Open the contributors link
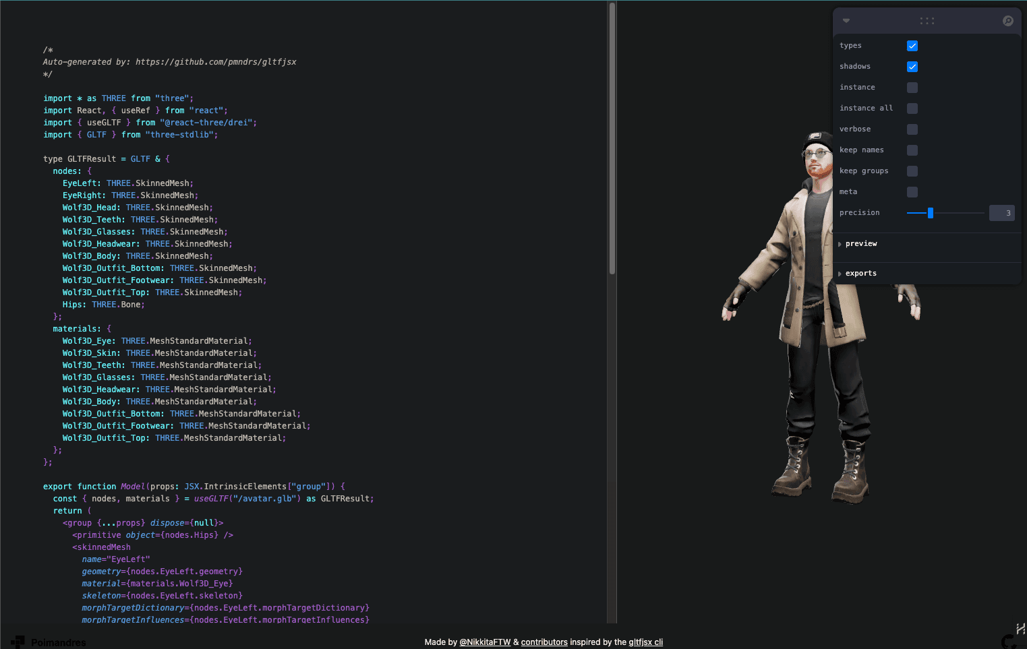1027x649 pixels. pos(544,642)
